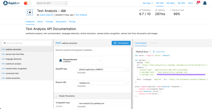This screenshot has width=212, height=109.
Task: Open the notifications bell
Action: [198, 3]
